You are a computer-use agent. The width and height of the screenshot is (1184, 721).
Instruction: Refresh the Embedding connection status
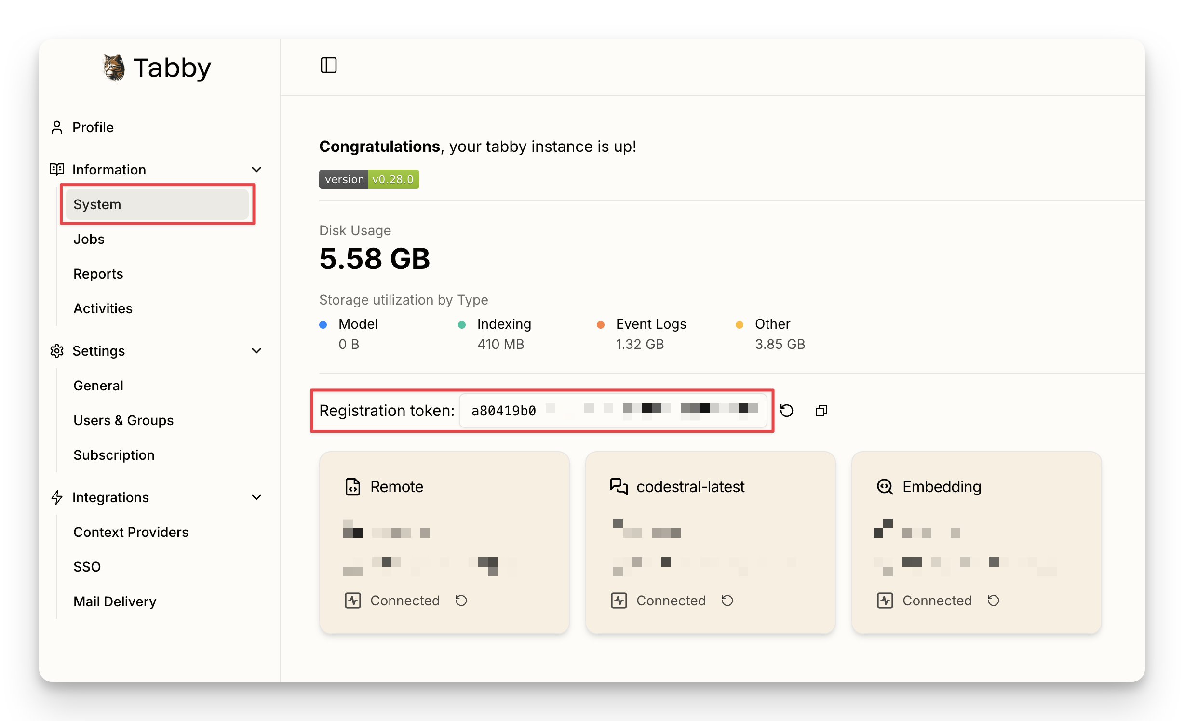(x=994, y=601)
